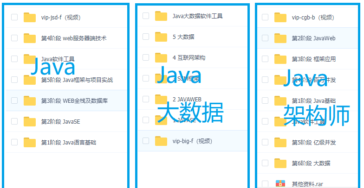Click the archive icon of 其他资料.rar

pyautogui.click(x=280, y=184)
